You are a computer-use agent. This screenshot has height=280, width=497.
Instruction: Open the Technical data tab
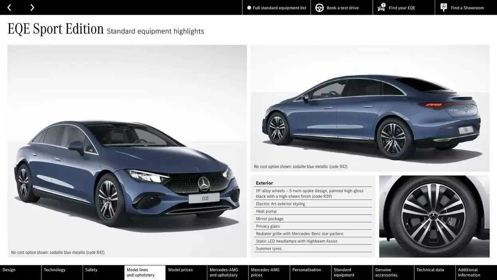435,272
